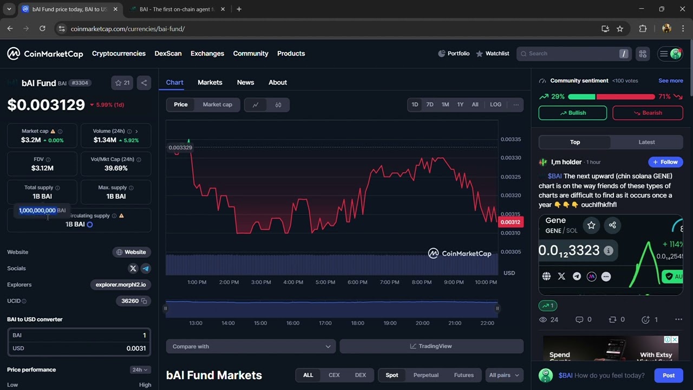This screenshot has height=390, width=693.
Task: Set chart range to 1D
Action: tap(415, 105)
